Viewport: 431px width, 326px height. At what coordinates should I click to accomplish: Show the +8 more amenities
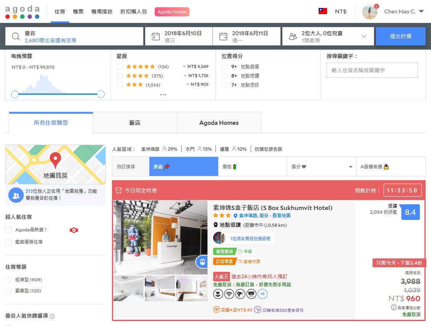tap(262, 294)
